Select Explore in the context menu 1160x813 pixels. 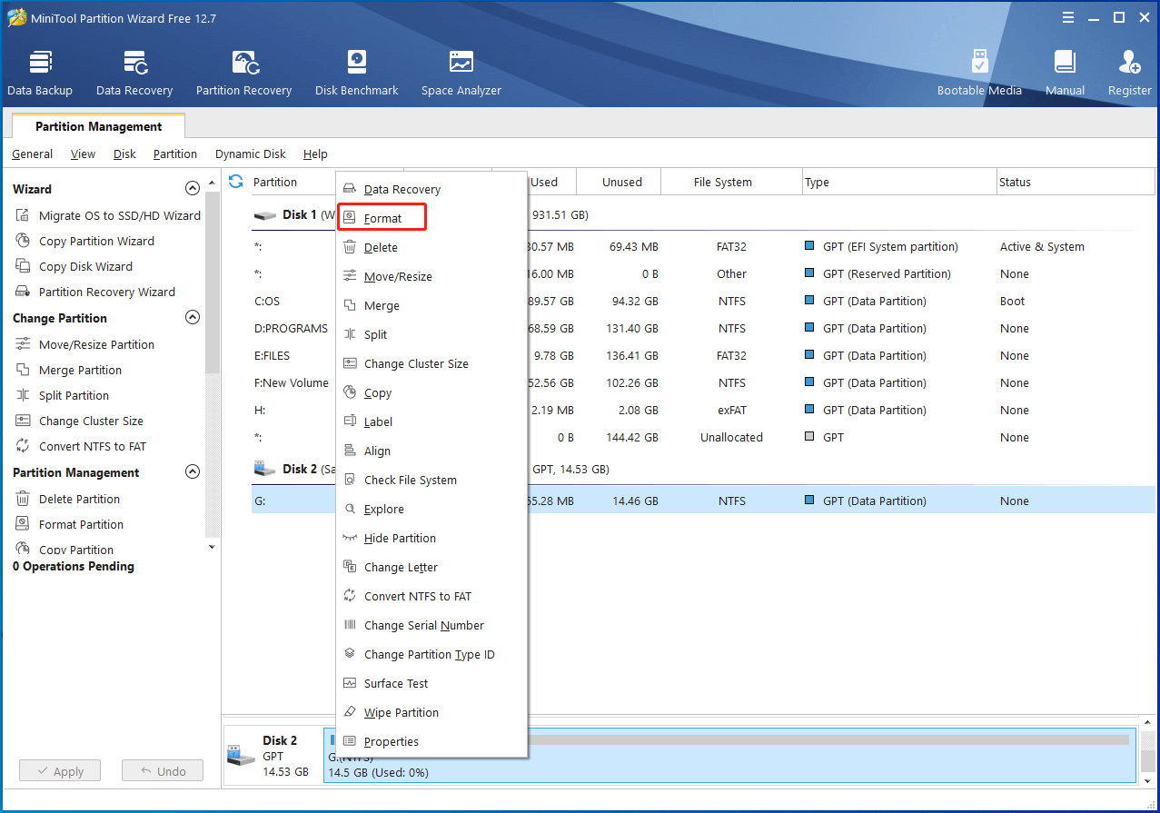point(432,509)
